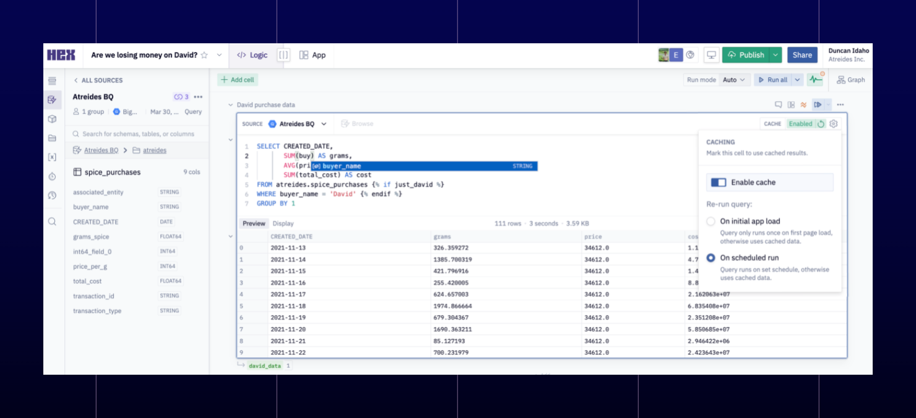Open the cube packages sidebar icon
Screen dimensions: 916x418
(x=52, y=119)
